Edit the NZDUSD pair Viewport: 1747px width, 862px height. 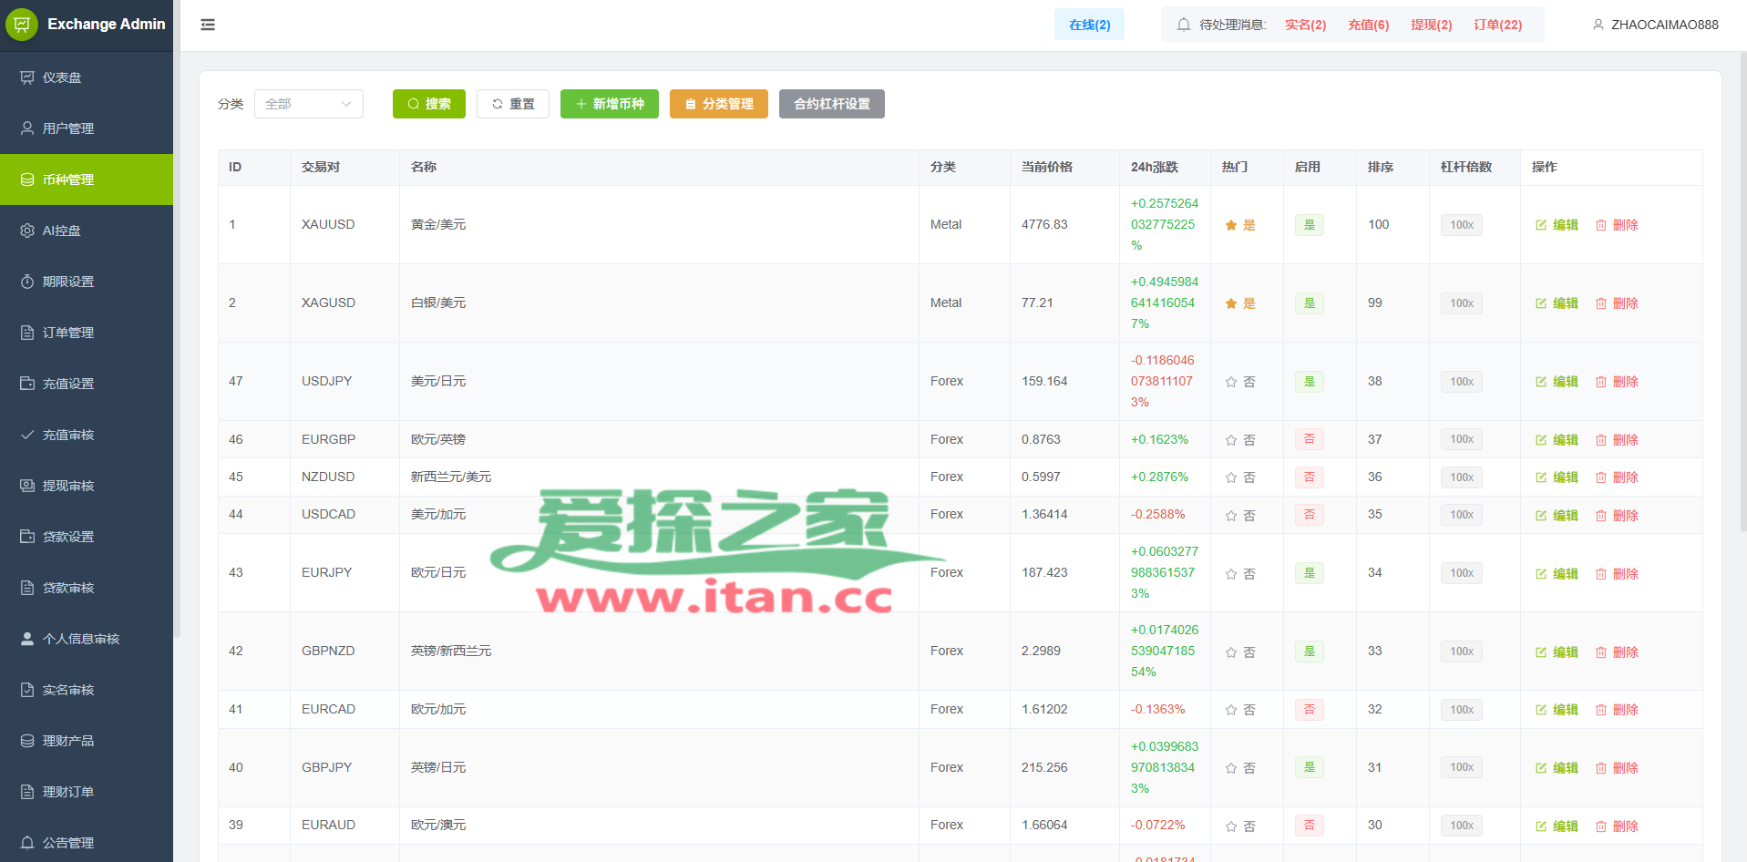pos(1557,477)
